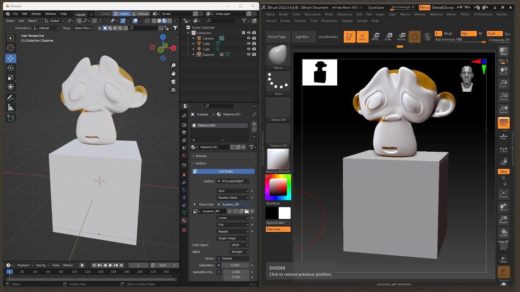Click the MatCap White01 material thumbnail
Image resolution: width=520 pixels, height=292 pixels.
click(278, 159)
